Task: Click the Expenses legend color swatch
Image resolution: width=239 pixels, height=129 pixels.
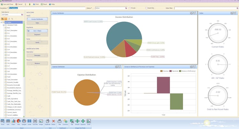Action: [x=170, y=71]
